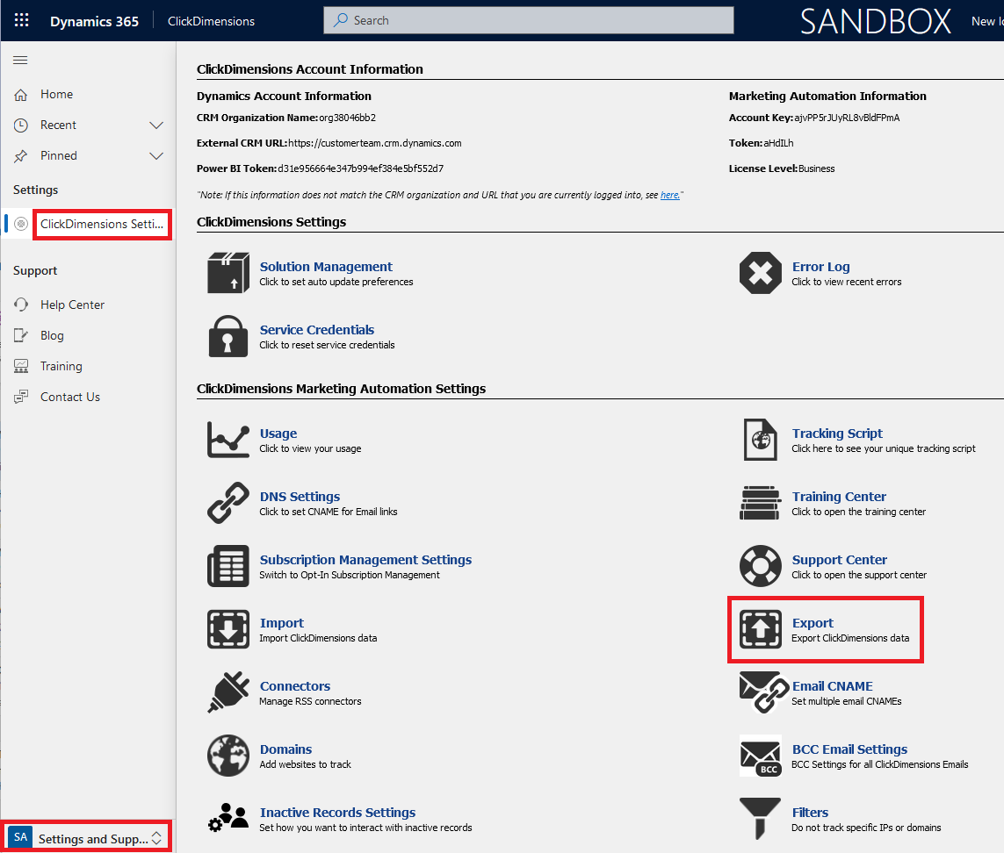Open the Error Log link
1004x853 pixels.
(821, 267)
